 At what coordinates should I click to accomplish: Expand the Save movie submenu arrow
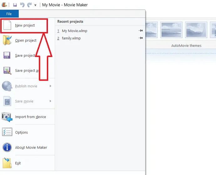coord(50,101)
